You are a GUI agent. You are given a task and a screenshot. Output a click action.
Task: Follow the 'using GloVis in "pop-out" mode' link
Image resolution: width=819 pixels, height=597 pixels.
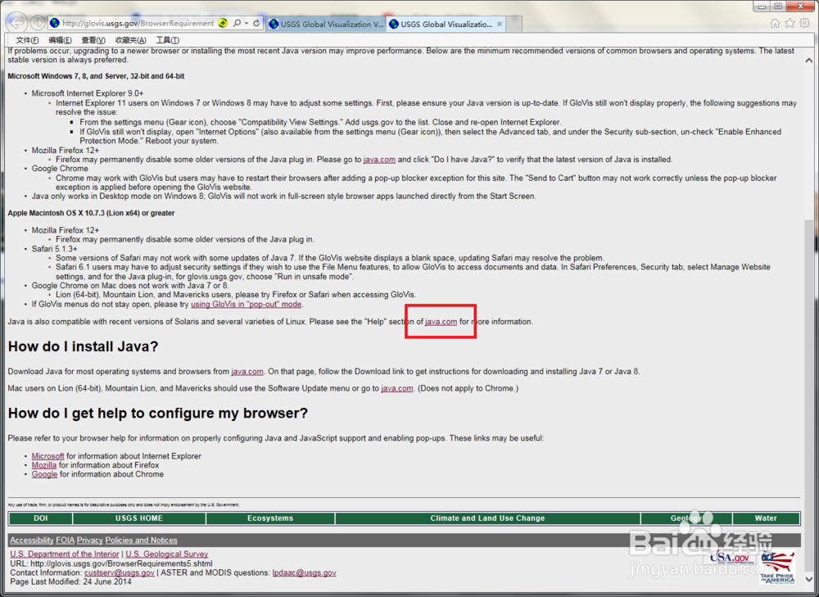246,305
